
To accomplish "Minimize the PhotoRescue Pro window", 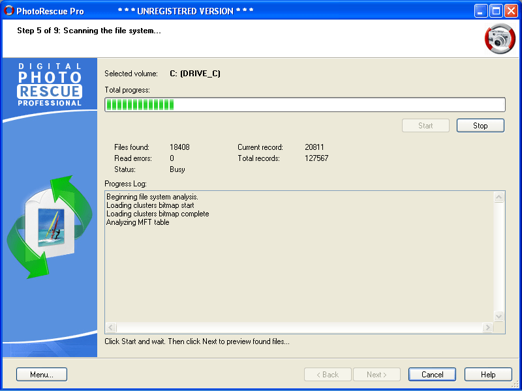I will coord(480,11).
